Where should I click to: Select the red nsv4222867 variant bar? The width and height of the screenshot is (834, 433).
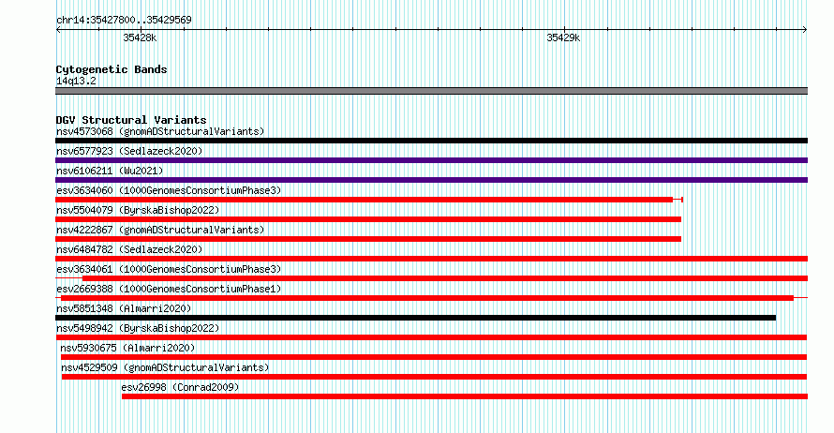point(368,239)
